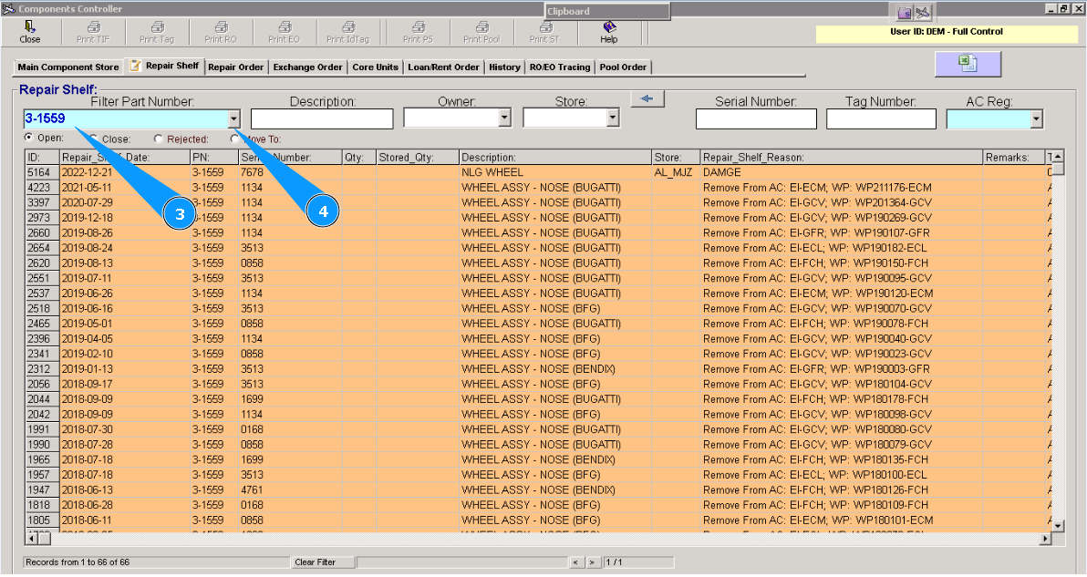Image resolution: width=1087 pixels, height=577 pixels.
Task: Switch to the Core Units tab
Action: 375,67
